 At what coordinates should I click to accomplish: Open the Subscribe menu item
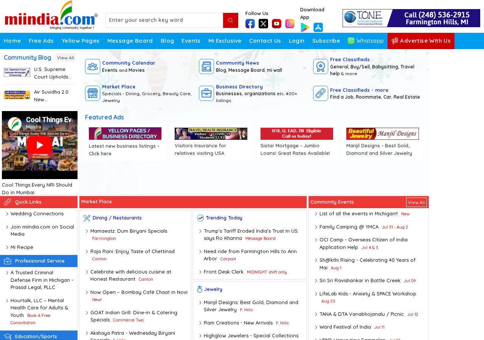[326, 41]
